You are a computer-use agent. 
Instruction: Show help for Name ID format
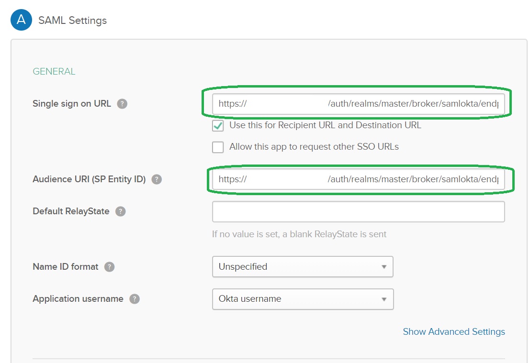(x=110, y=267)
